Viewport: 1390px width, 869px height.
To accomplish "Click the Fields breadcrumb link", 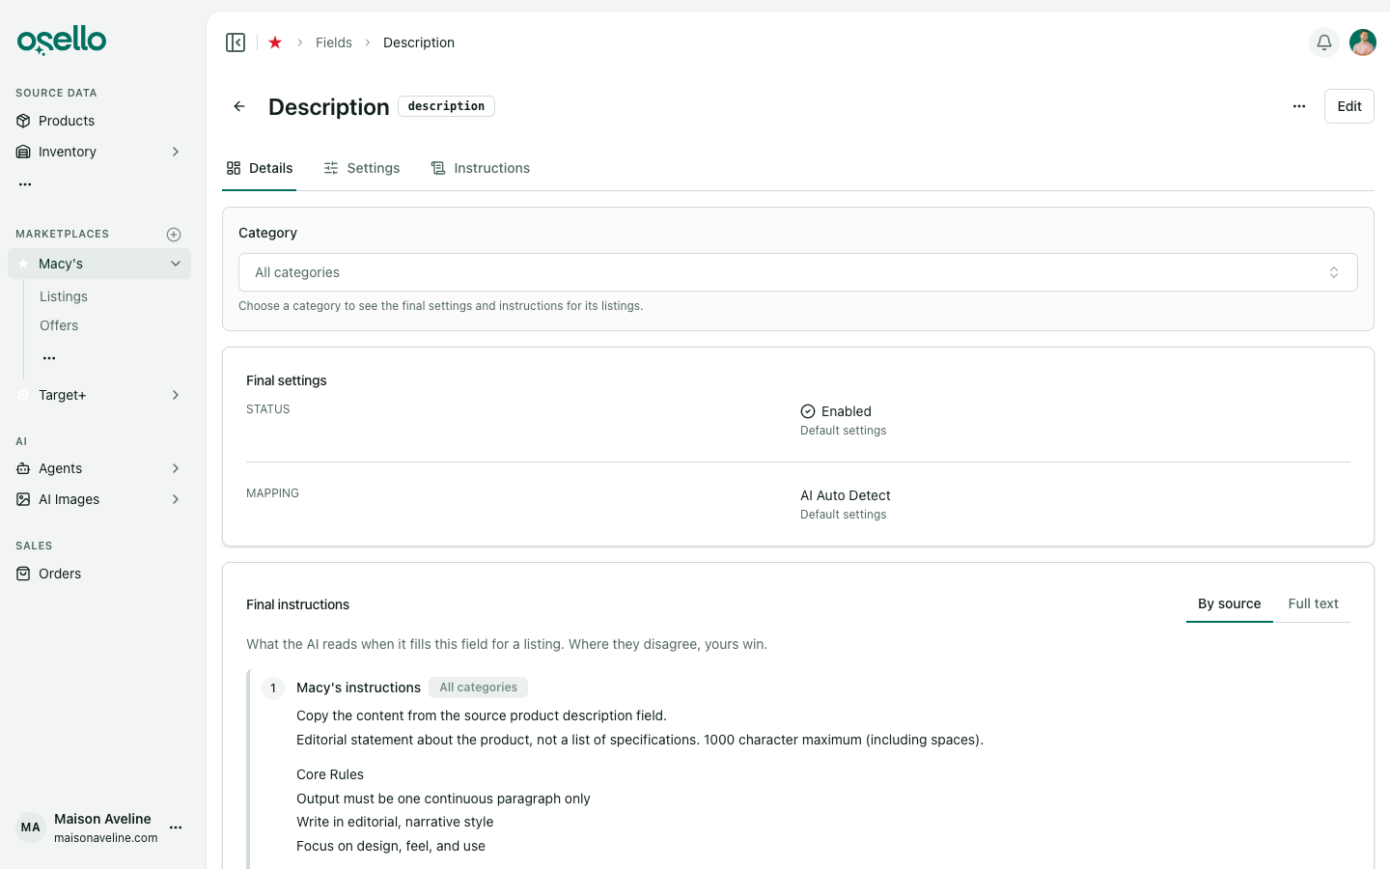I will tap(334, 42).
